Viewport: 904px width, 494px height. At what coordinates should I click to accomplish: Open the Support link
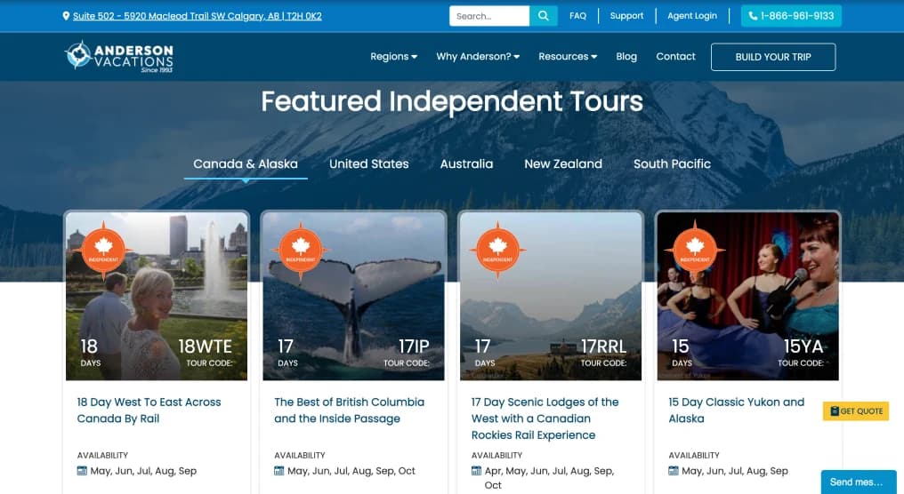tap(626, 16)
